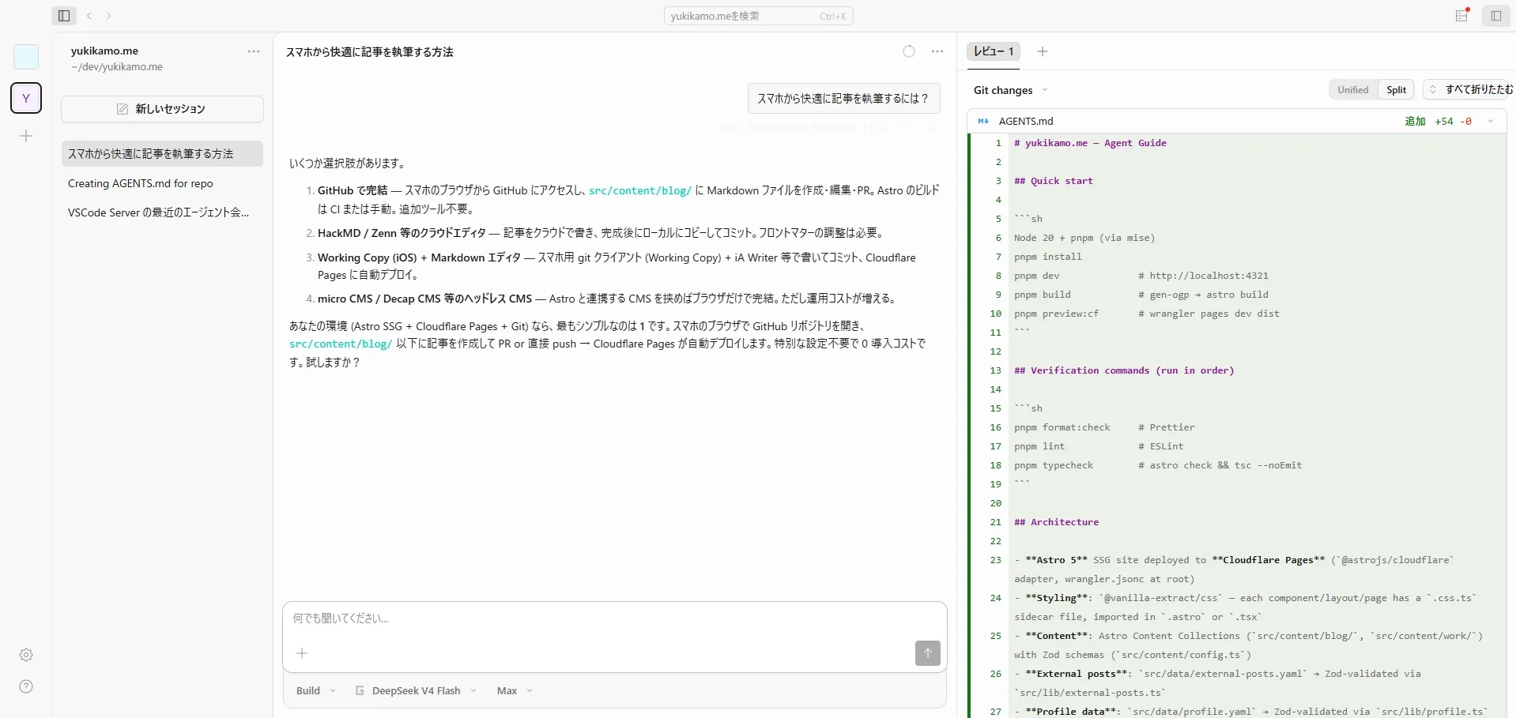Image resolution: width=1516 pixels, height=718 pixels.
Task: Open the help question mark icon
Action: point(26,686)
